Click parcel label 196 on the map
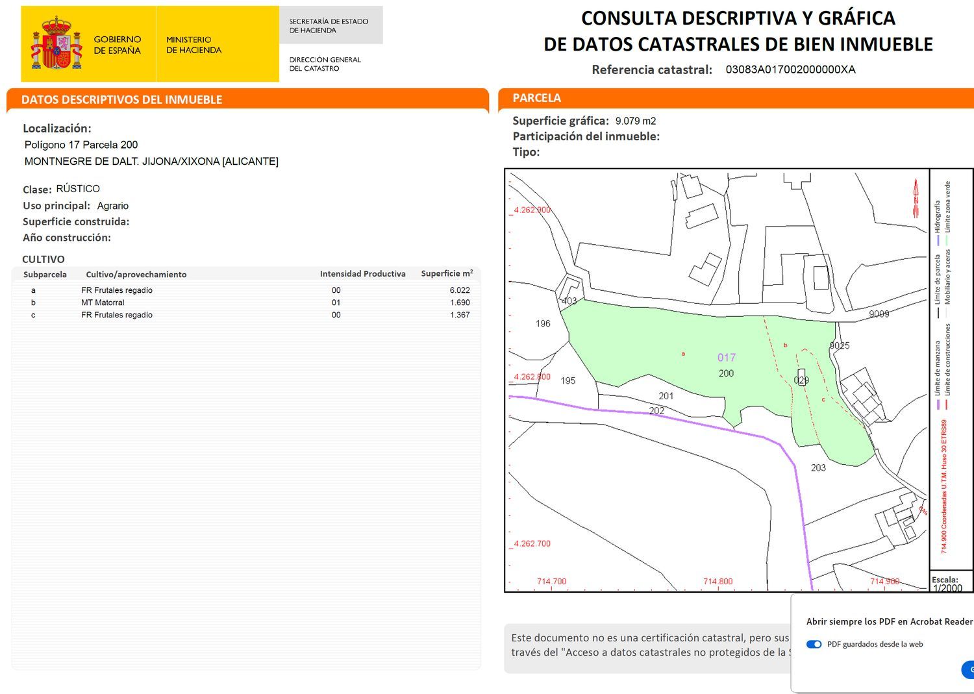Screen dimensions: 974x694 point(543,323)
